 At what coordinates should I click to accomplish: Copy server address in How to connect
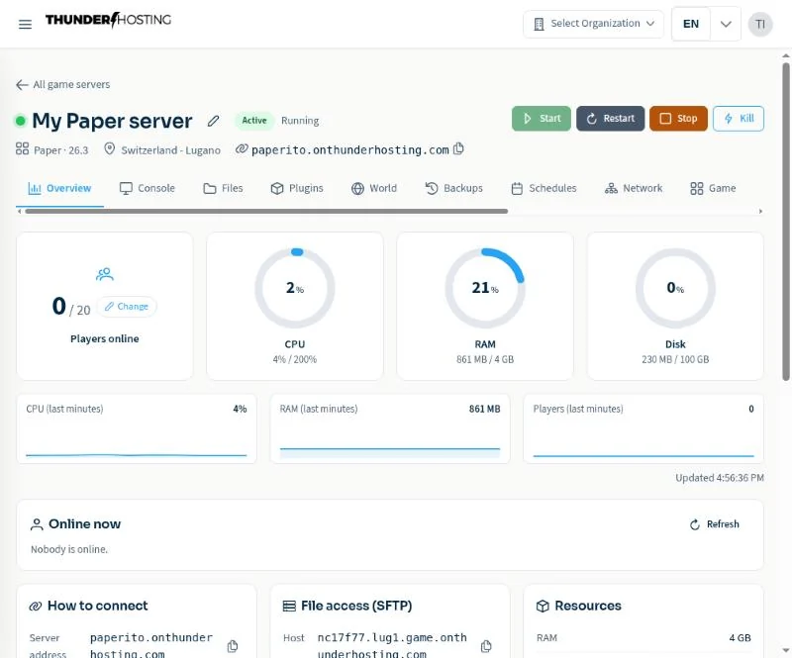click(x=233, y=646)
